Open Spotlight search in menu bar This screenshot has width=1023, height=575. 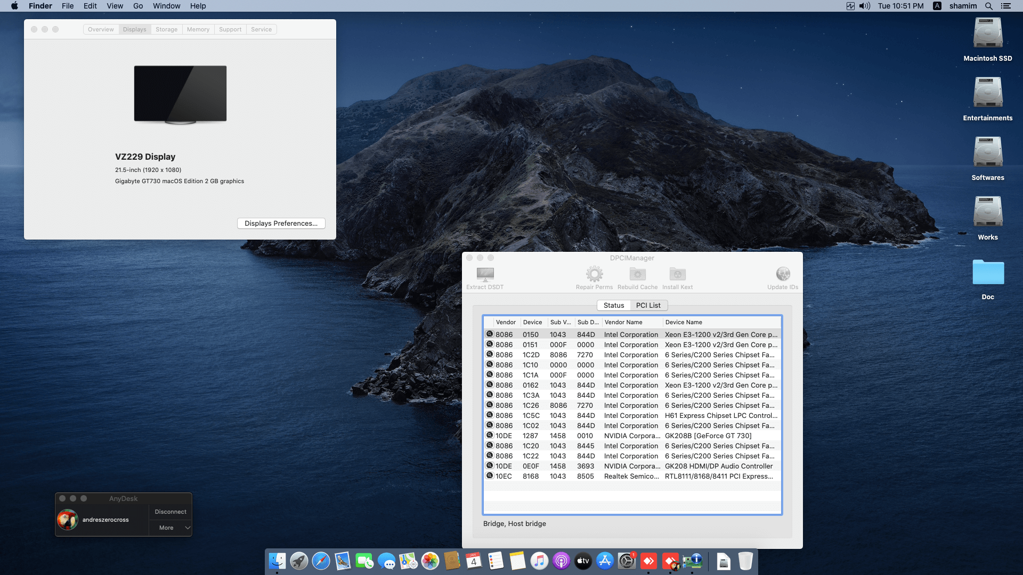pos(988,6)
